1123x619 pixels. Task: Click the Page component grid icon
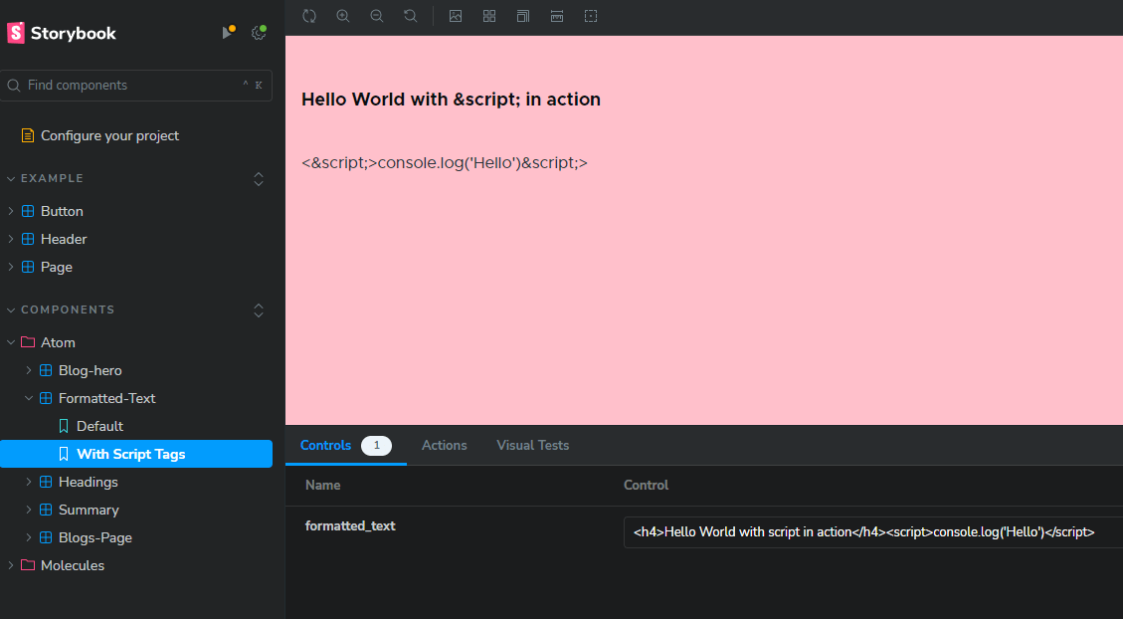pos(28,268)
